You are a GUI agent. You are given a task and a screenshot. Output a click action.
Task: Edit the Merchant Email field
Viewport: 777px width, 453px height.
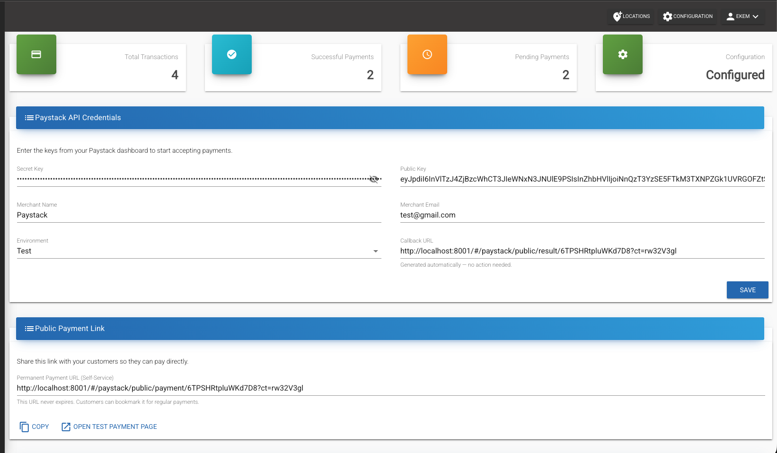[x=583, y=215]
